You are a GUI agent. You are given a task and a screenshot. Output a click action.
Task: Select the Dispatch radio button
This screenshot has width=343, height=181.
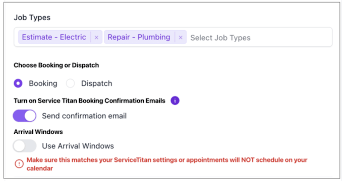pyautogui.click(x=71, y=83)
